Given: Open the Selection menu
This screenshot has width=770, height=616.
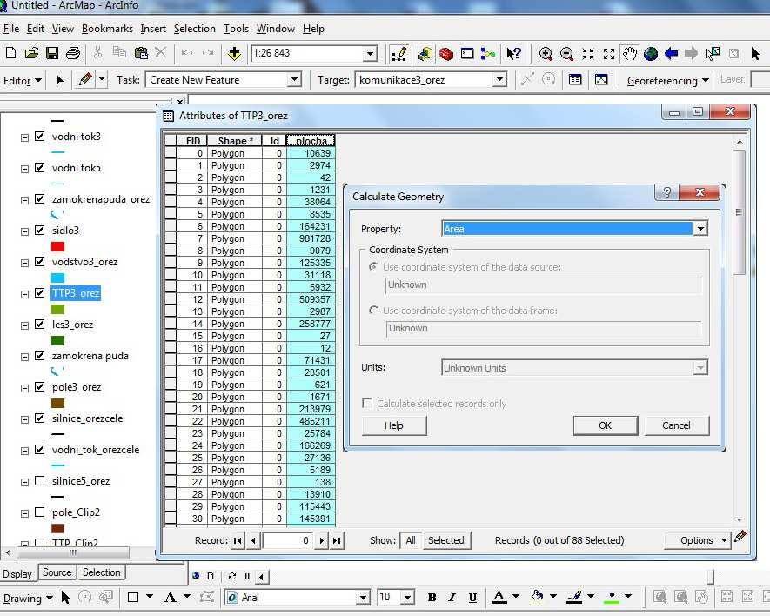Looking at the screenshot, I should pos(195,29).
